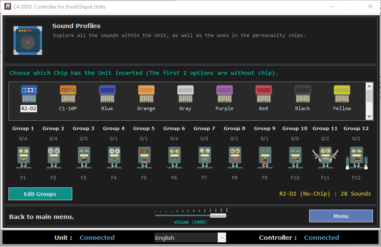381x247 pixels.
Task: Click the F12 shortcut label
Action: click(x=356, y=178)
